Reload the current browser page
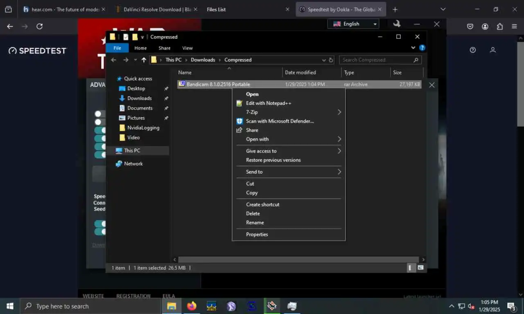 pos(39,26)
